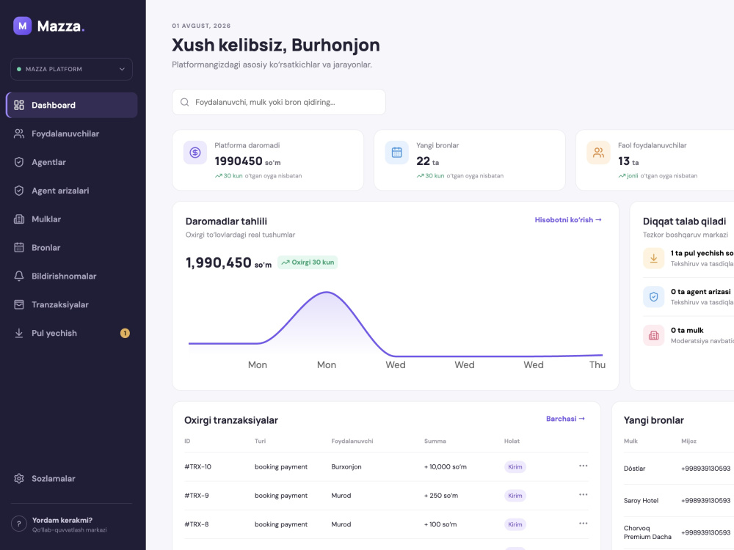Click the Summa column header
Image resolution: width=734 pixels, height=550 pixels.
pyautogui.click(x=435, y=441)
